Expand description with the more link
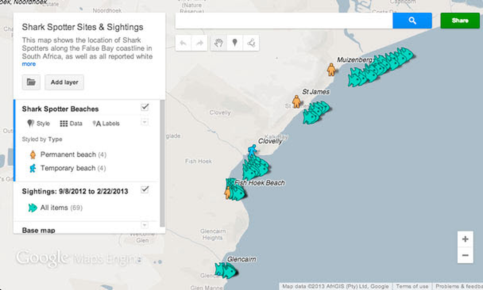Screen dimensions: 483x290 [x=29, y=64]
